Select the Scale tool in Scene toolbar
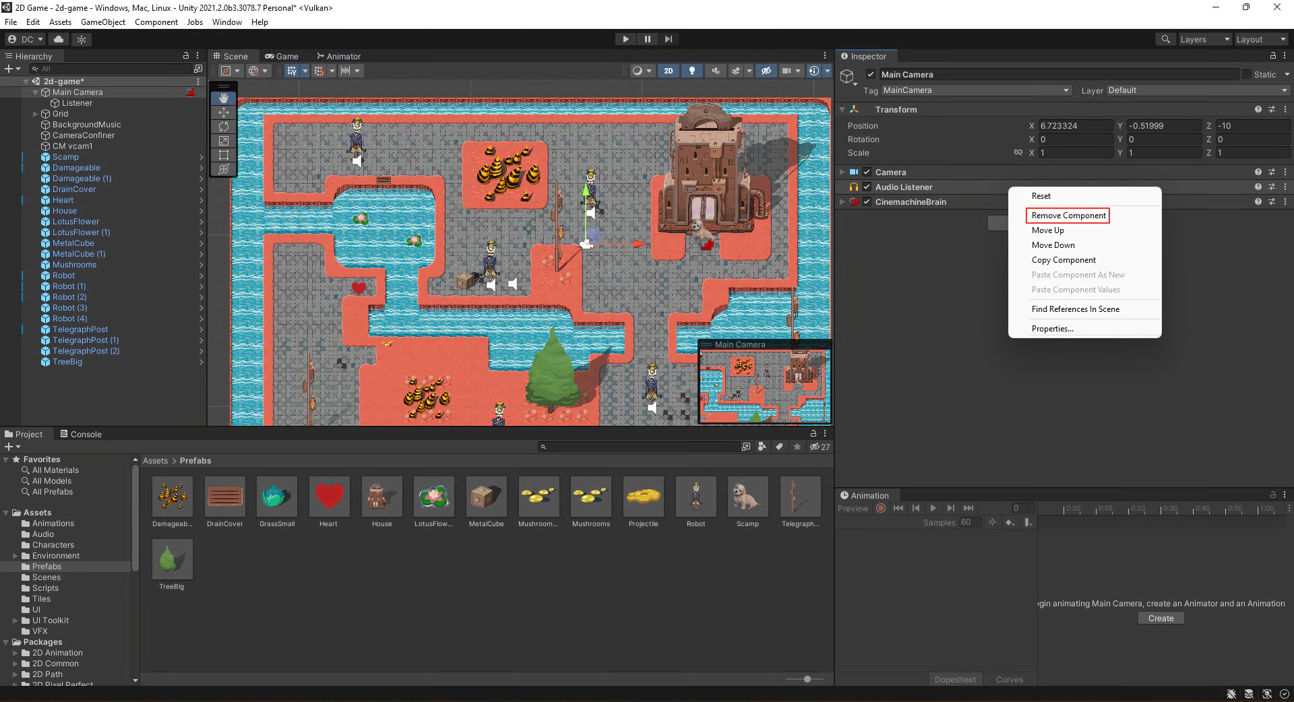1294x702 pixels. (x=224, y=141)
